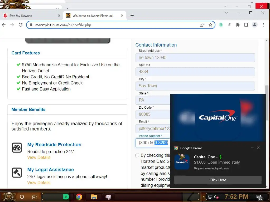The height and width of the screenshot is (202, 270).
Task: Click the scrollbar up arrow
Action: point(267,41)
